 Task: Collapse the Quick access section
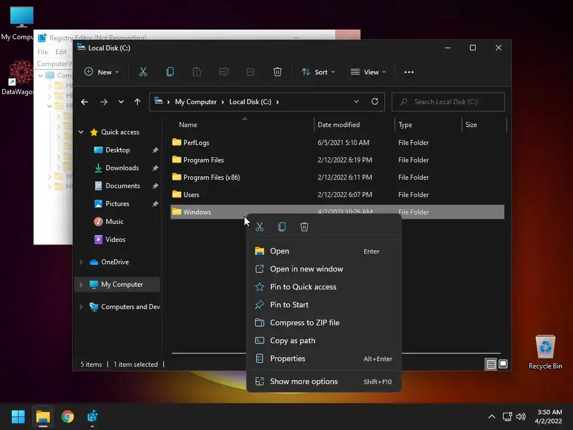tap(81, 132)
